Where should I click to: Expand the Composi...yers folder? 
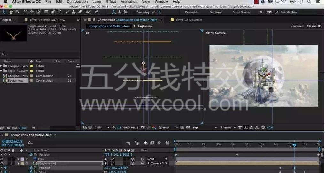pos(1,66)
